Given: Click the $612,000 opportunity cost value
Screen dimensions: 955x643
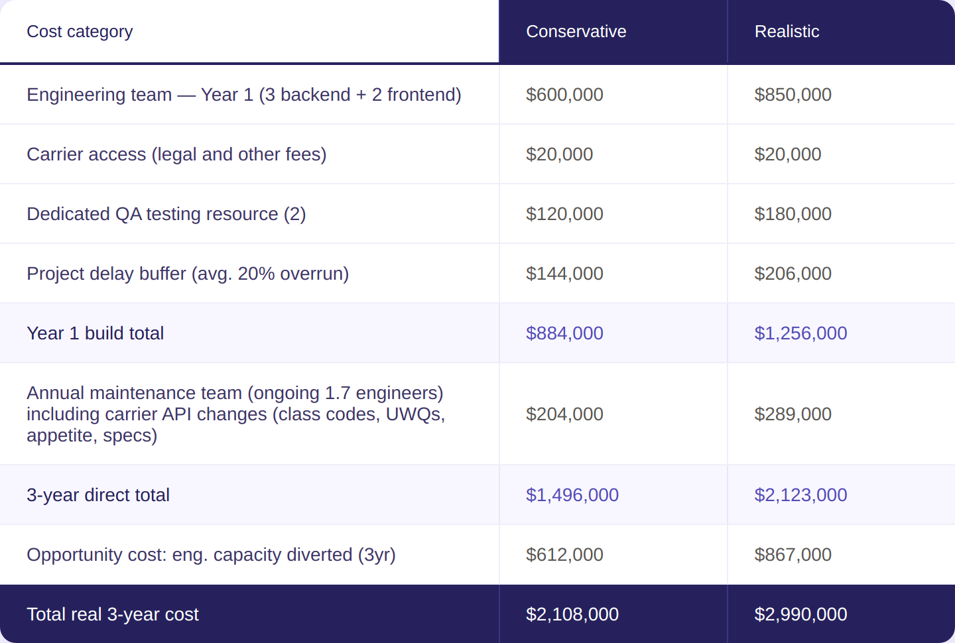Looking at the screenshot, I should tap(564, 555).
